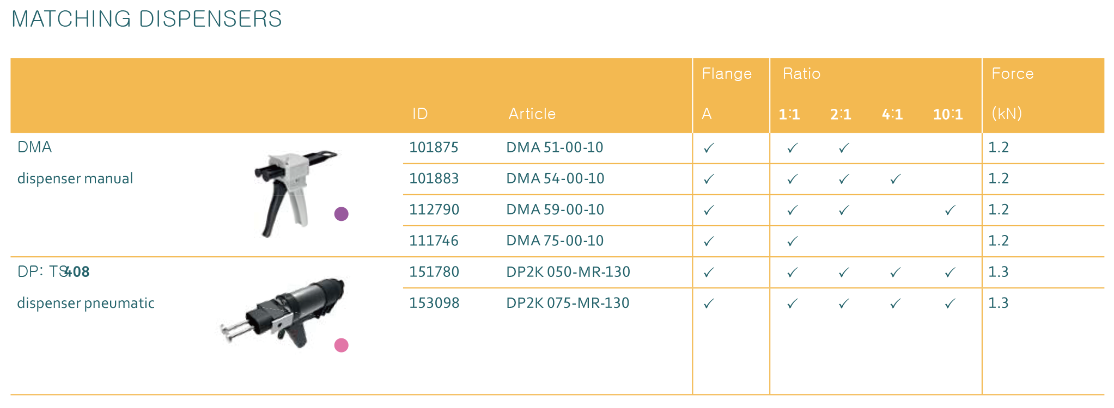Screen dimensions: 1114x408
Task: Click the 10:1 checkmark for DMA 59-00-10
Action: [x=950, y=210]
